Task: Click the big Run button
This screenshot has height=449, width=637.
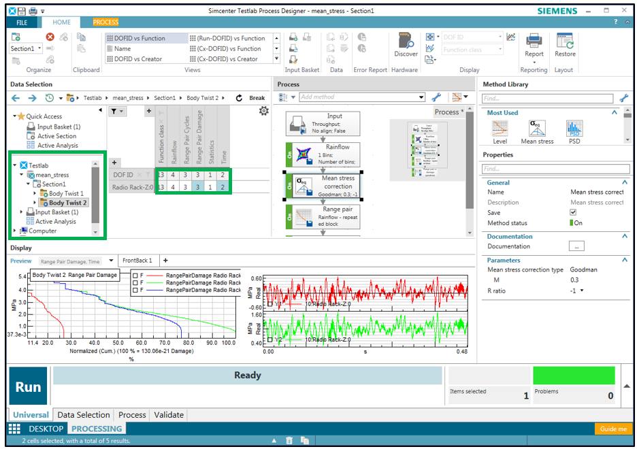Action: [29, 386]
